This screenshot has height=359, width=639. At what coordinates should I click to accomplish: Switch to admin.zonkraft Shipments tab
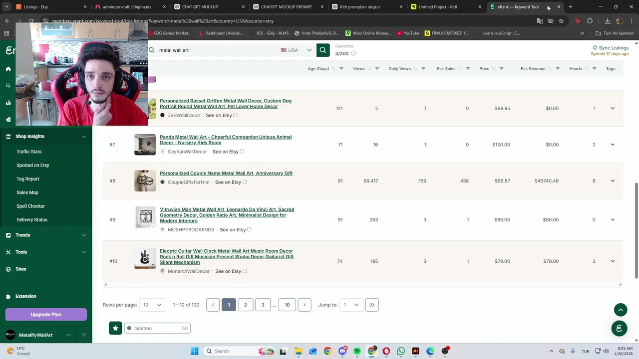coord(130,7)
